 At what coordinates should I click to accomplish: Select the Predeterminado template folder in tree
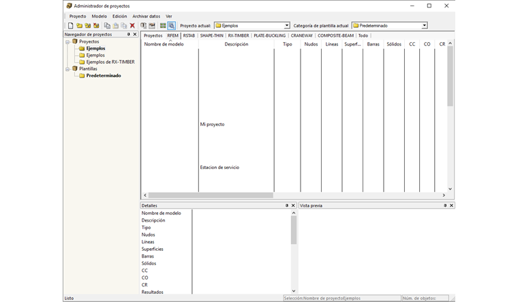[x=104, y=76]
